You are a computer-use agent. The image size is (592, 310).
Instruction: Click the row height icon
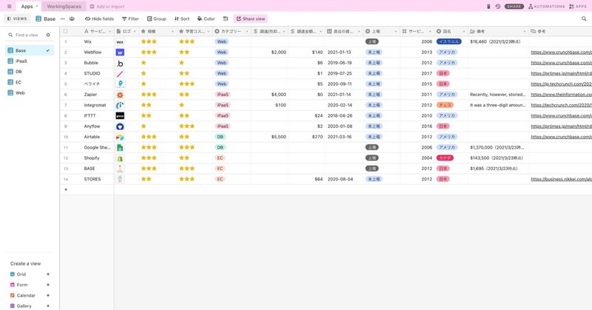(226, 18)
